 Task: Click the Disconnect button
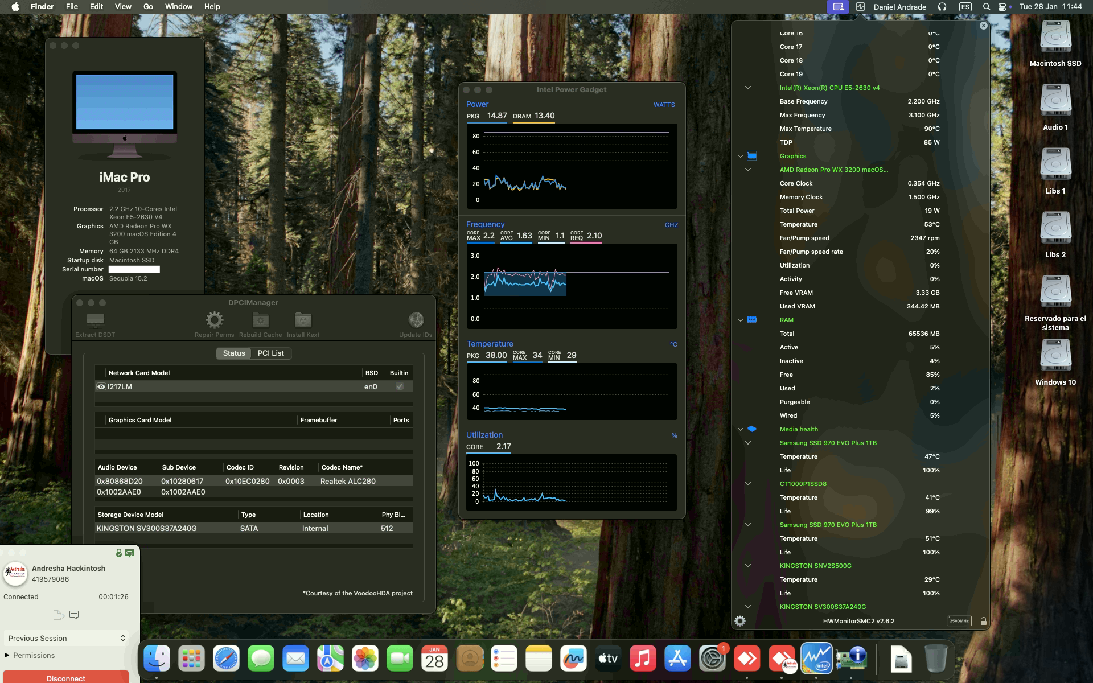point(66,678)
